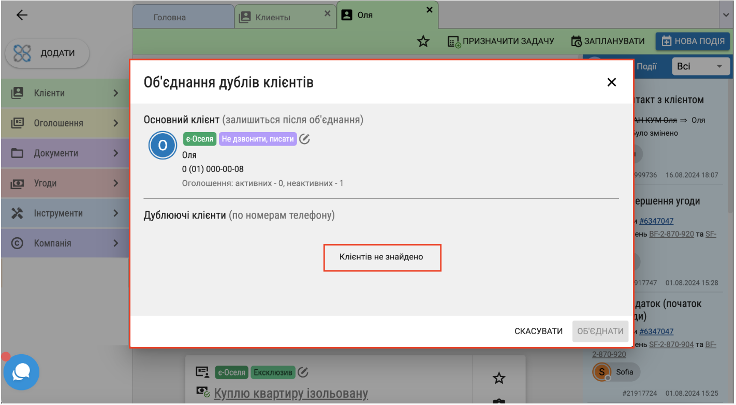
Task: Click event timestamp 01.08.2024 15:28
Action: [x=692, y=283]
